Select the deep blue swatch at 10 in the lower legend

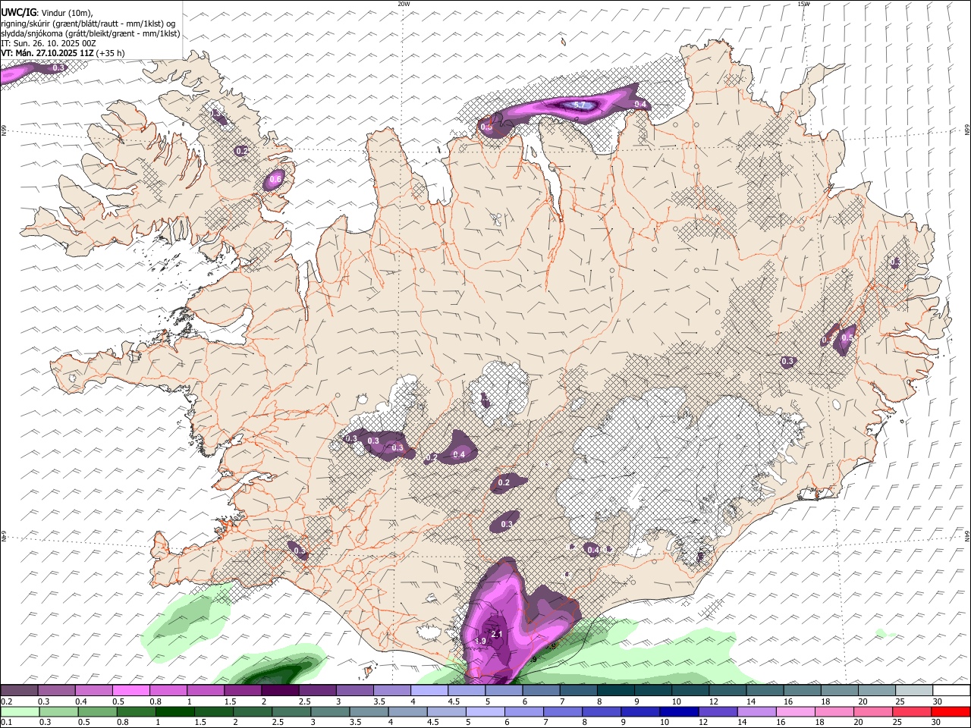678,711
